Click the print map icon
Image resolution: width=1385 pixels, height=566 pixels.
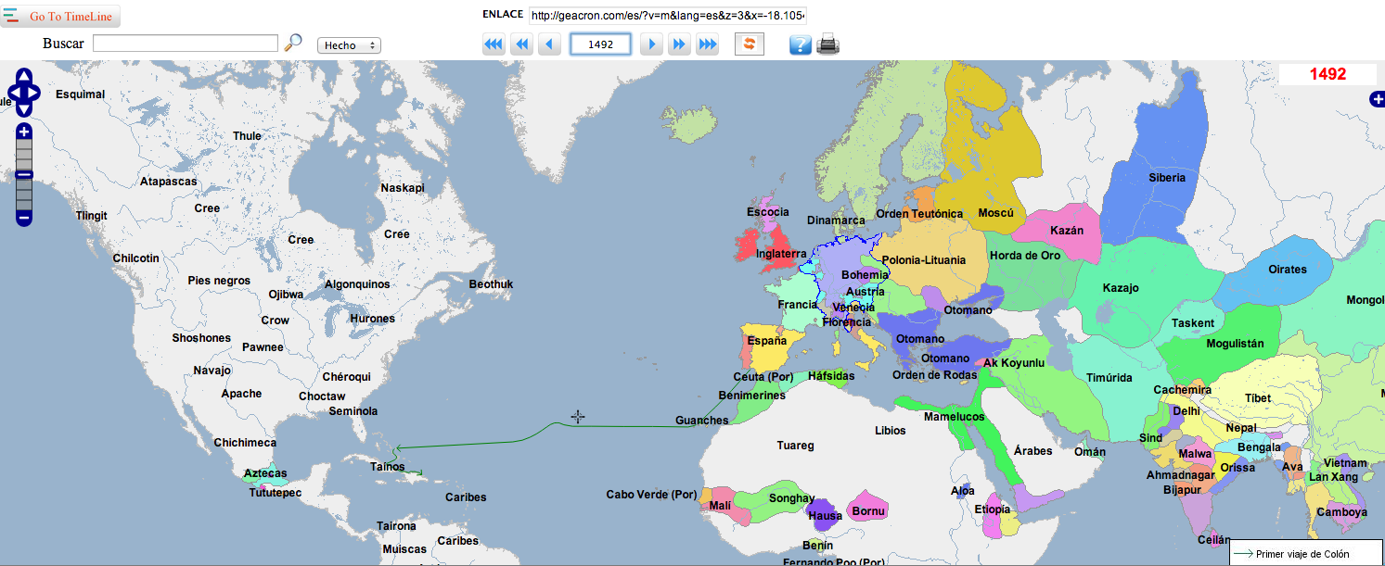tap(827, 43)
